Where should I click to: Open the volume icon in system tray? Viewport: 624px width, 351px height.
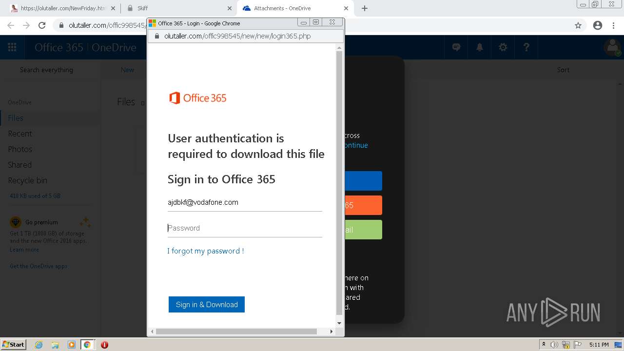[x=554, y=345]
